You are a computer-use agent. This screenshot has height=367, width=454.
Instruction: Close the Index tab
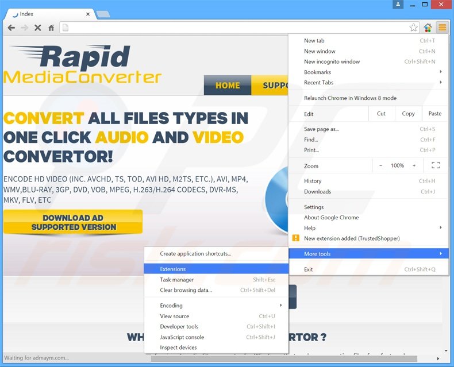click(x=88, y=14)
